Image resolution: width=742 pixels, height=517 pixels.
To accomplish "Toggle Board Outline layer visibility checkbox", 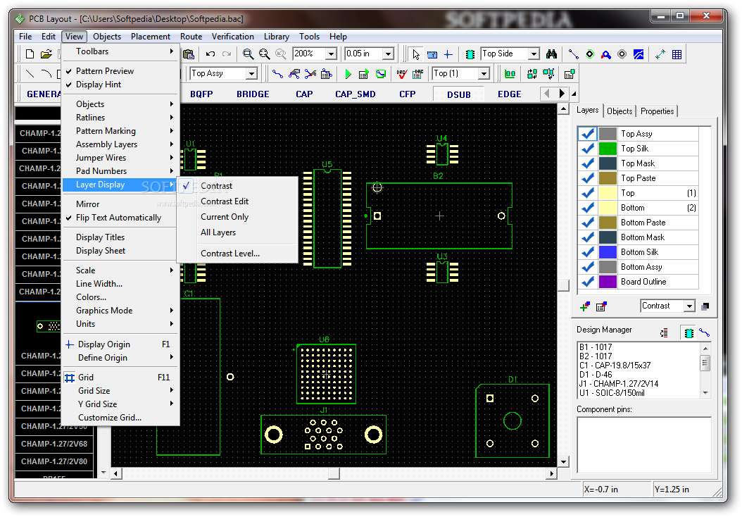I will tap(588, 282).
